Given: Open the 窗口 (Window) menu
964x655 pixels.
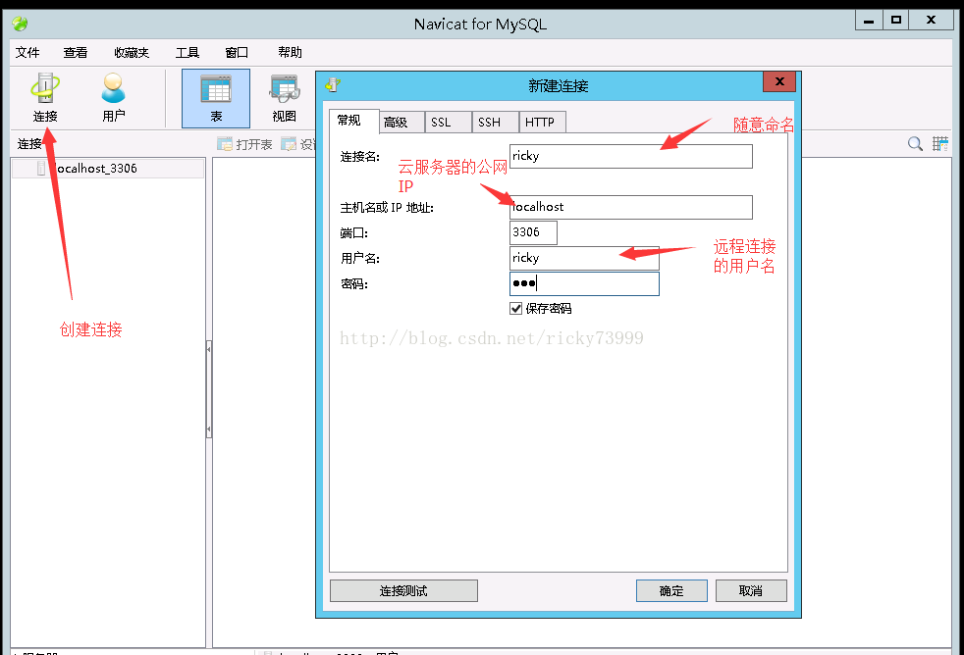Looking at the screenshot, I should (x=237, y=53).
